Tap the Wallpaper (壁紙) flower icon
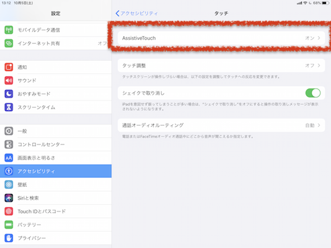This screenshot has height=248, width=331. (x=9, y=185)
